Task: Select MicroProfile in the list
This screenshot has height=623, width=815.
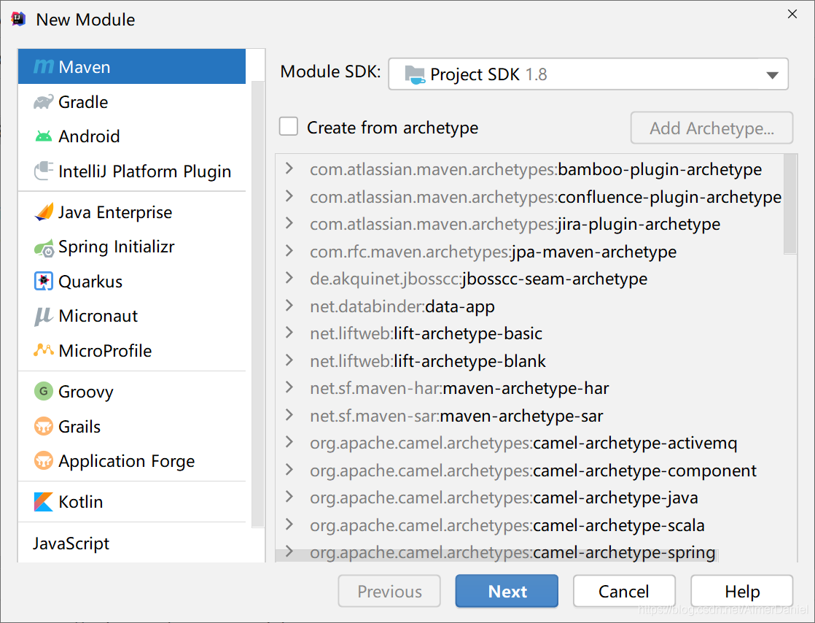Action: [131, 350]
